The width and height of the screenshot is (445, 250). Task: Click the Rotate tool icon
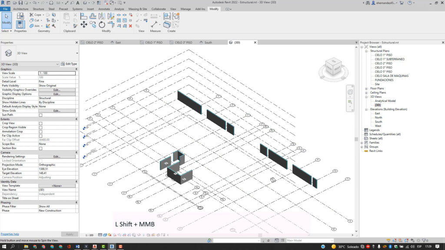(102, 25)
